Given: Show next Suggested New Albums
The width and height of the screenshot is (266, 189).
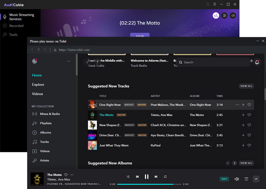Looking at the screenshot, I should pos(234,163).
